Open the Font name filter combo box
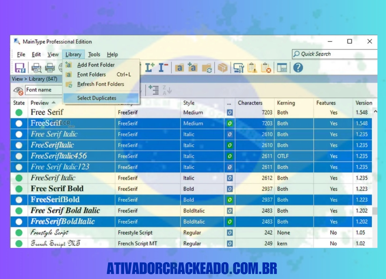 pos(44,90)
